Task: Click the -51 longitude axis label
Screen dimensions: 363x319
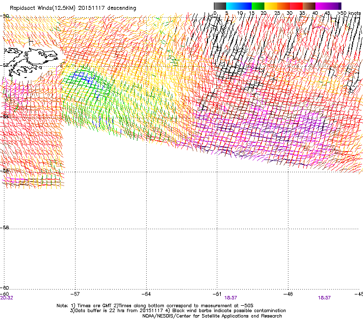Action: coord(217,294)
